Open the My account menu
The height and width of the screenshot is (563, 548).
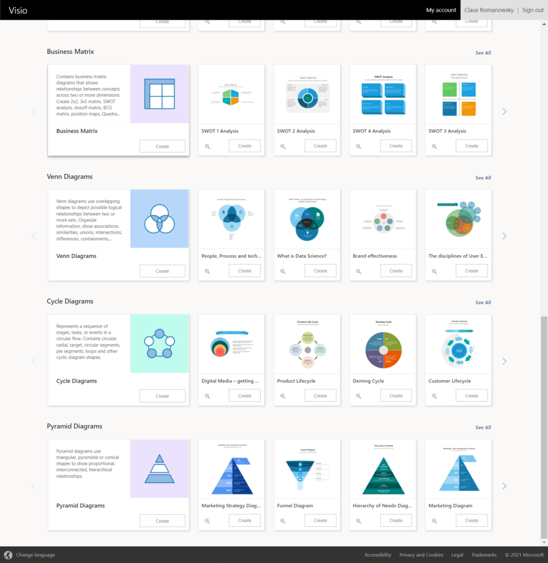(x=441, y=9)
